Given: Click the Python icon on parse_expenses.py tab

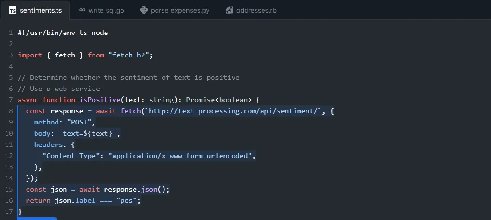Looking at the screenshot, I should pyautogui.click(x=144, y=10).
